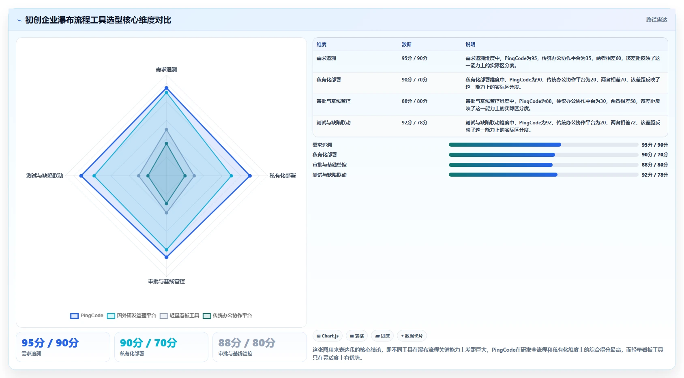The height and width of the screenshot is (378, 684).
Task: Click the 审批与基线管控 radar axis label
Action: click(166, 281)
